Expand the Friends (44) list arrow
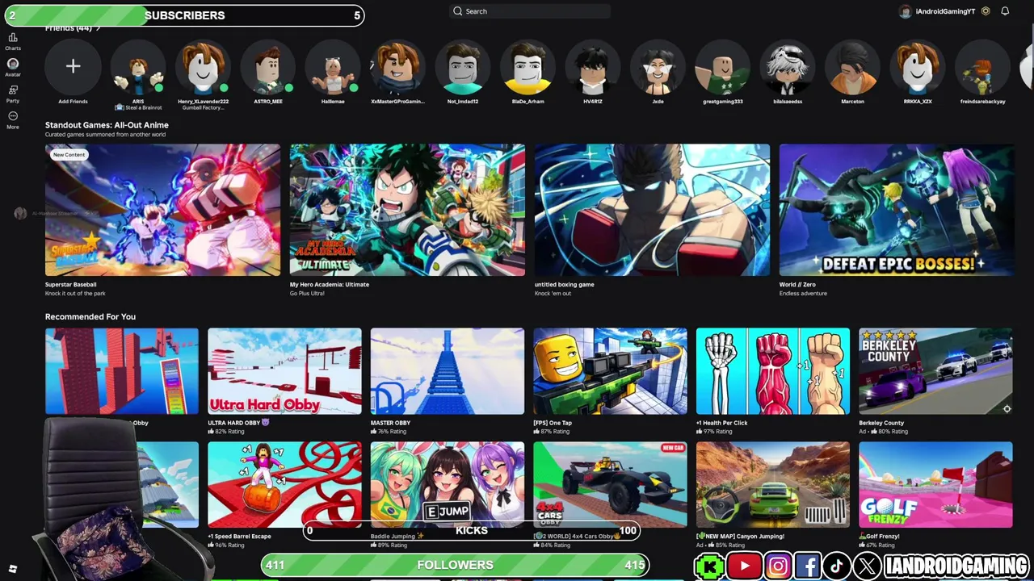The image size is (1034, 581). click(99, 28)
